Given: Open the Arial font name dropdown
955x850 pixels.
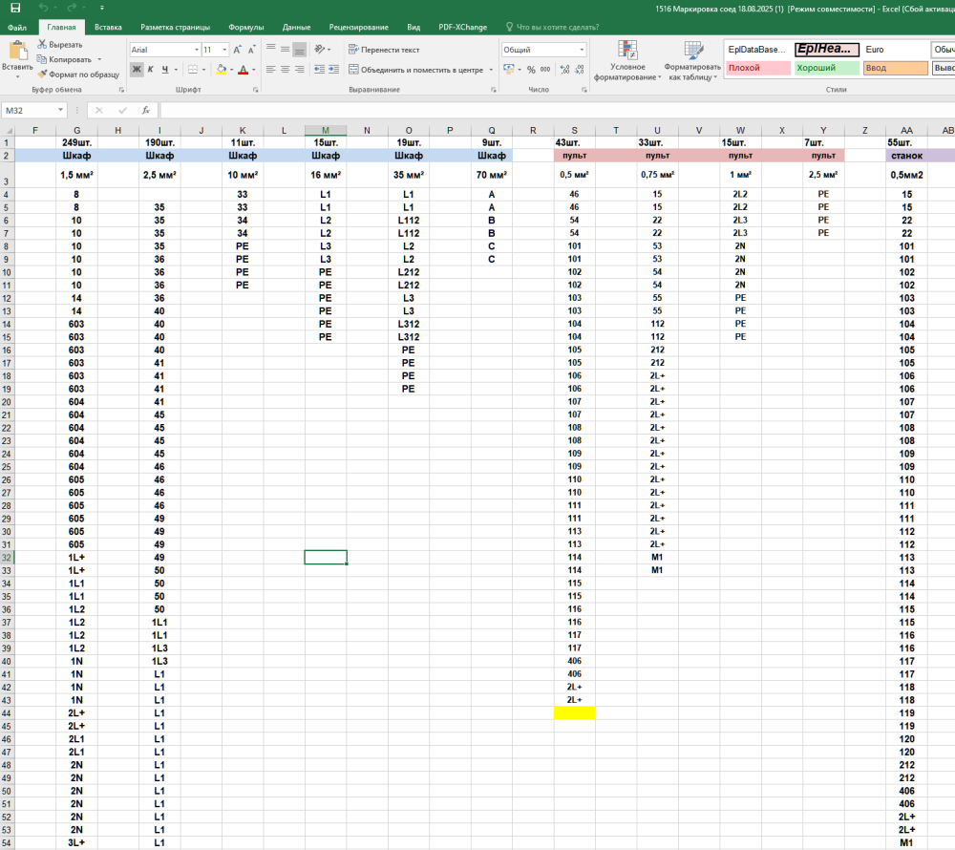Looking at the screenshot, I should (x=196, y=49).
